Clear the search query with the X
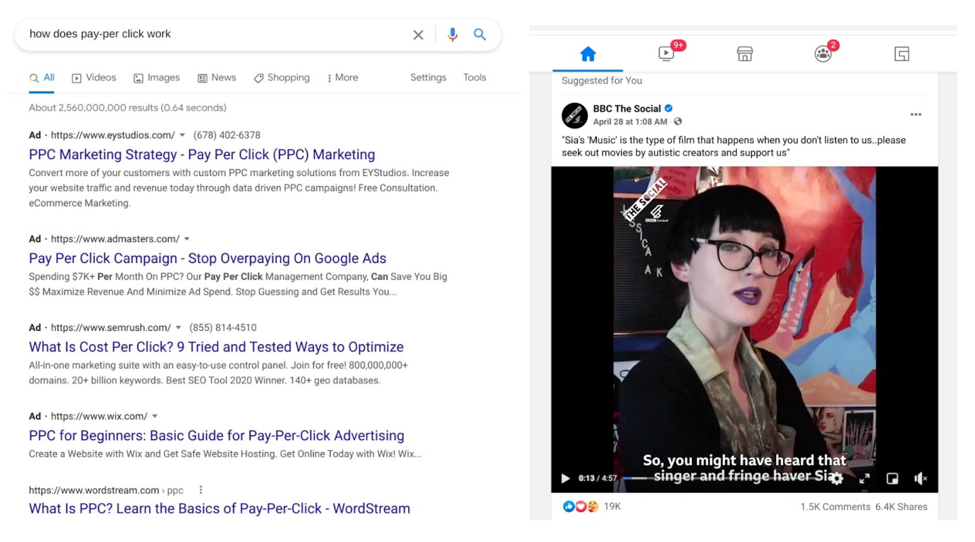 click(418, 34)
